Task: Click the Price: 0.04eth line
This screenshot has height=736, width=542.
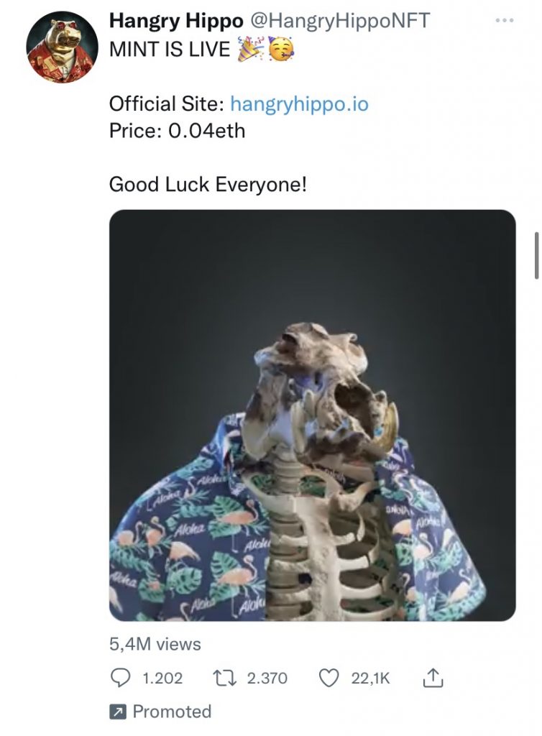Action: point(177,131)
